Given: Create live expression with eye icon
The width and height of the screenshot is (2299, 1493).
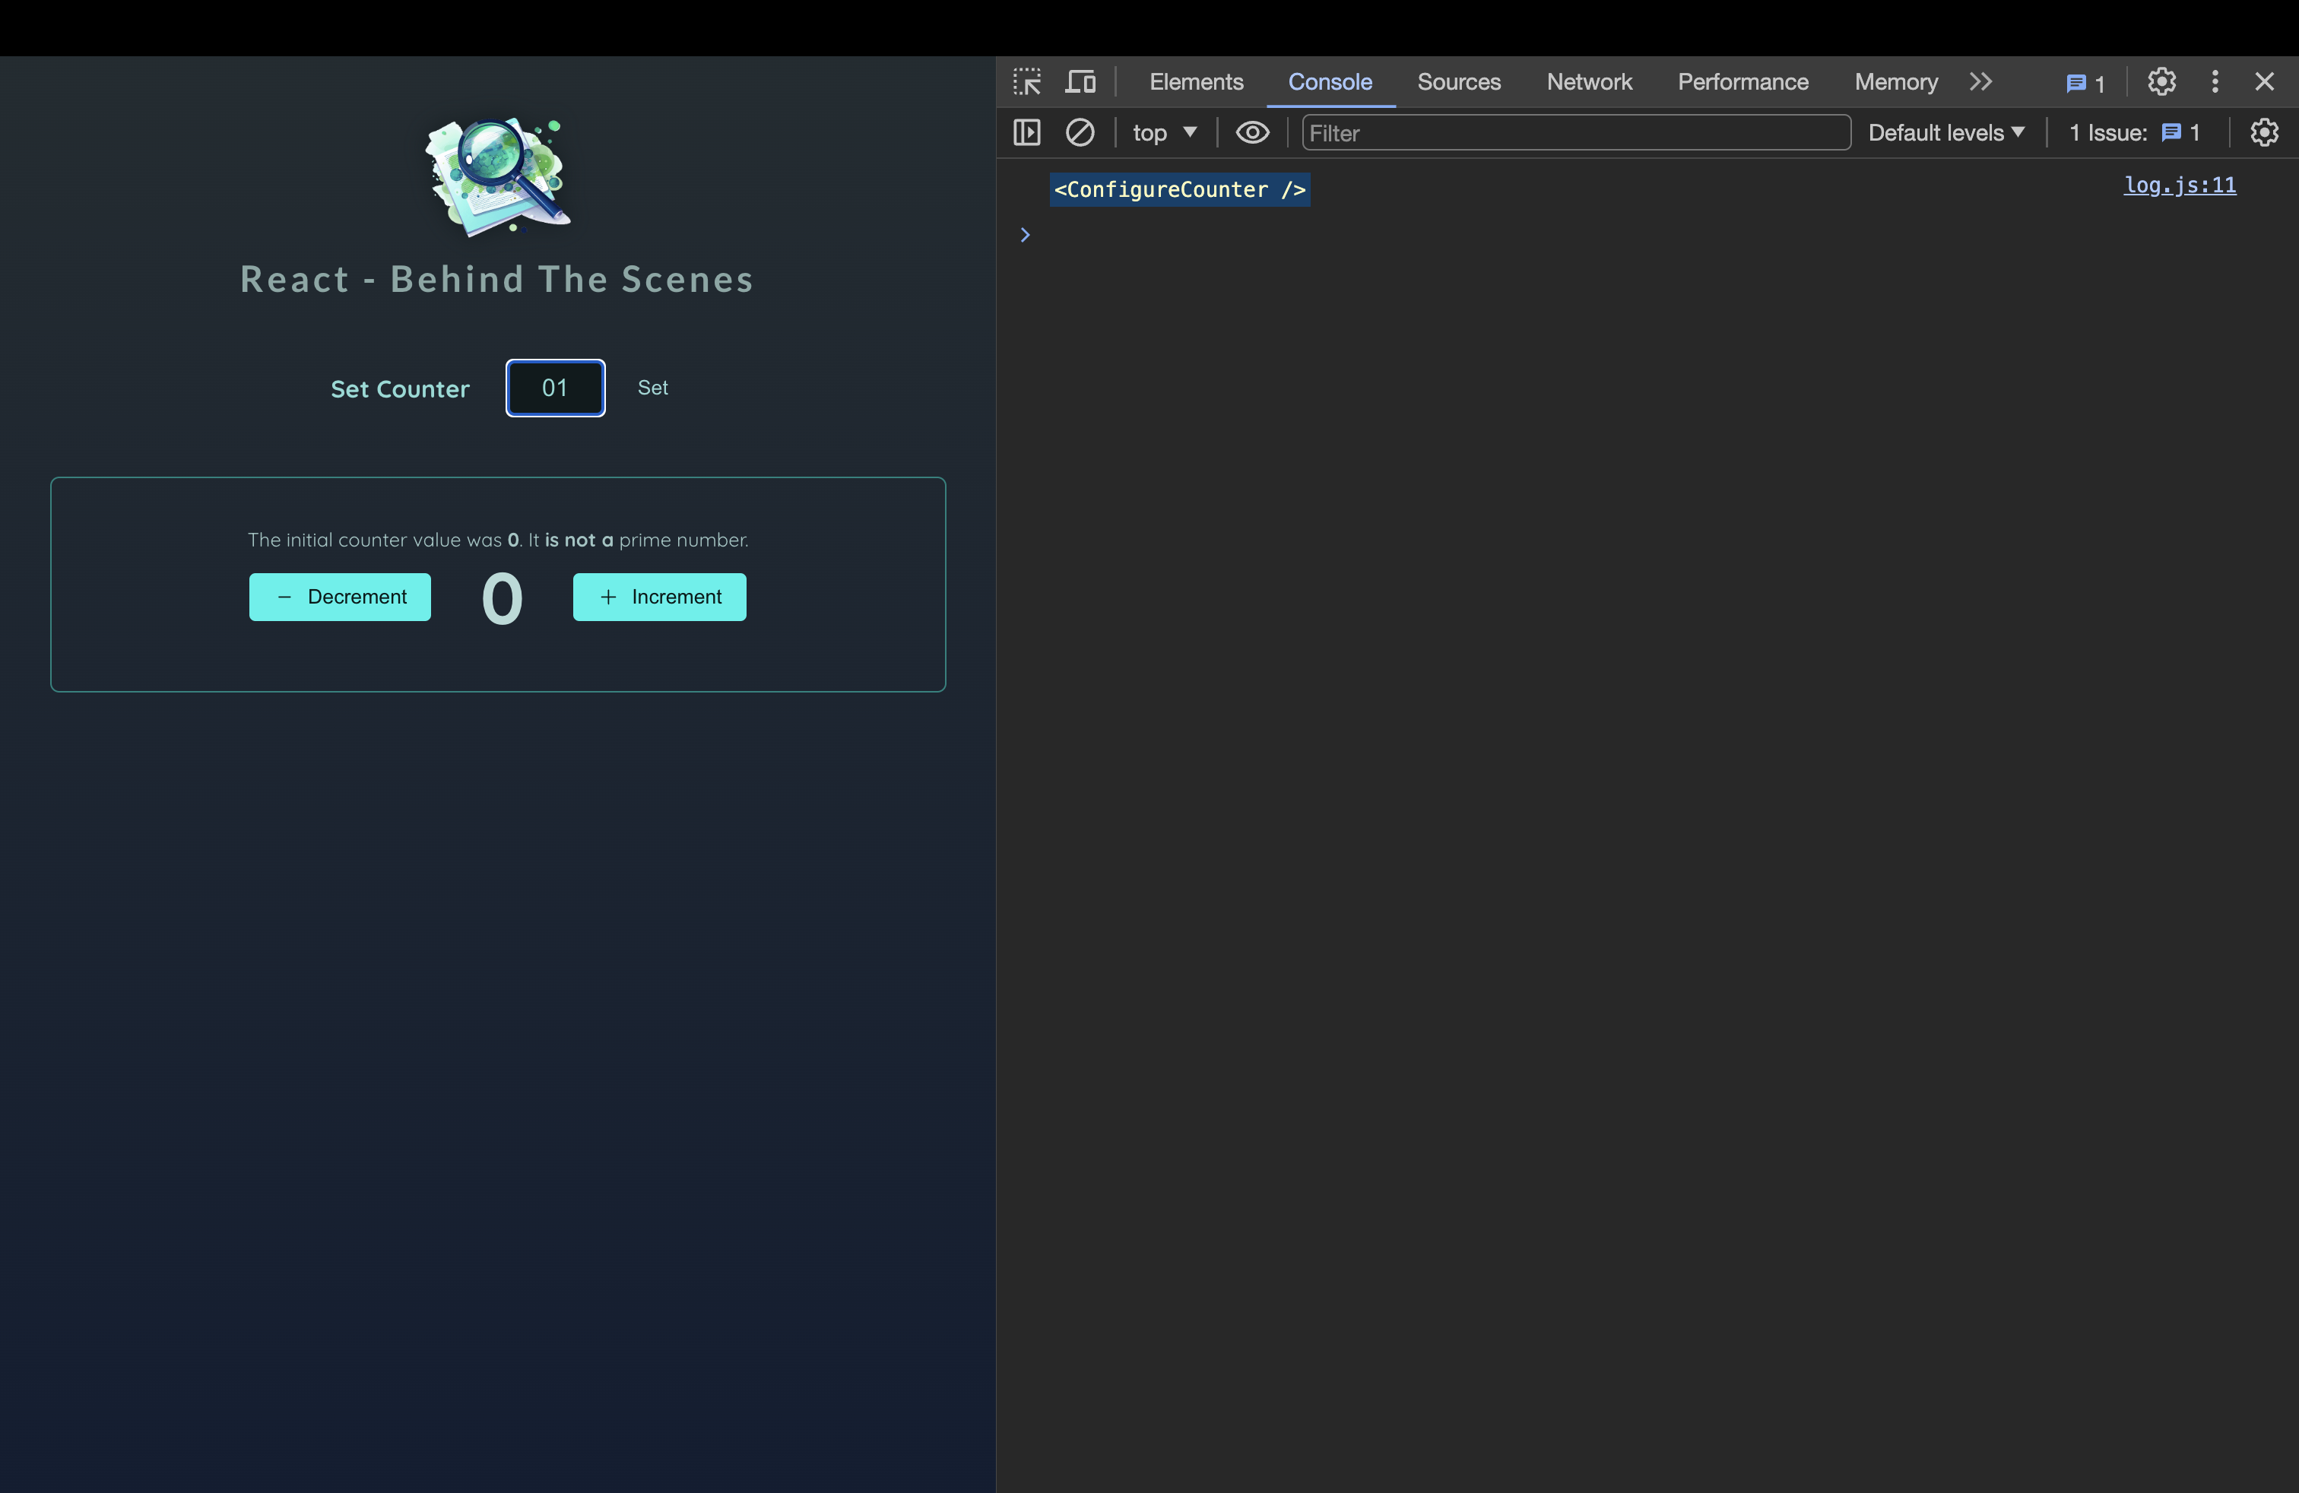Looking at the screenshot, I should coord(1252,132).
